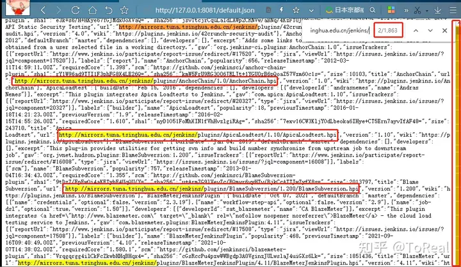The width and height of the screenshot is (461, 267).
Task: Go to previous find match
Action: [x=416, y=30]
